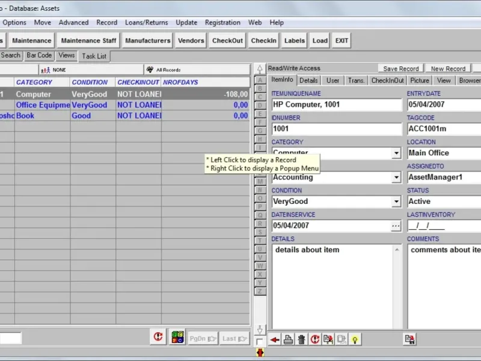
Task: Toggle the small checkbox below alphabet index
Action: click(260, 342)
